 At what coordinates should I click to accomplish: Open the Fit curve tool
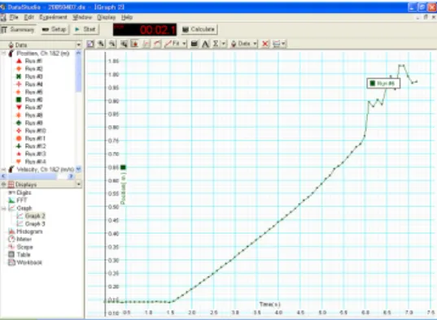(173, 44)
